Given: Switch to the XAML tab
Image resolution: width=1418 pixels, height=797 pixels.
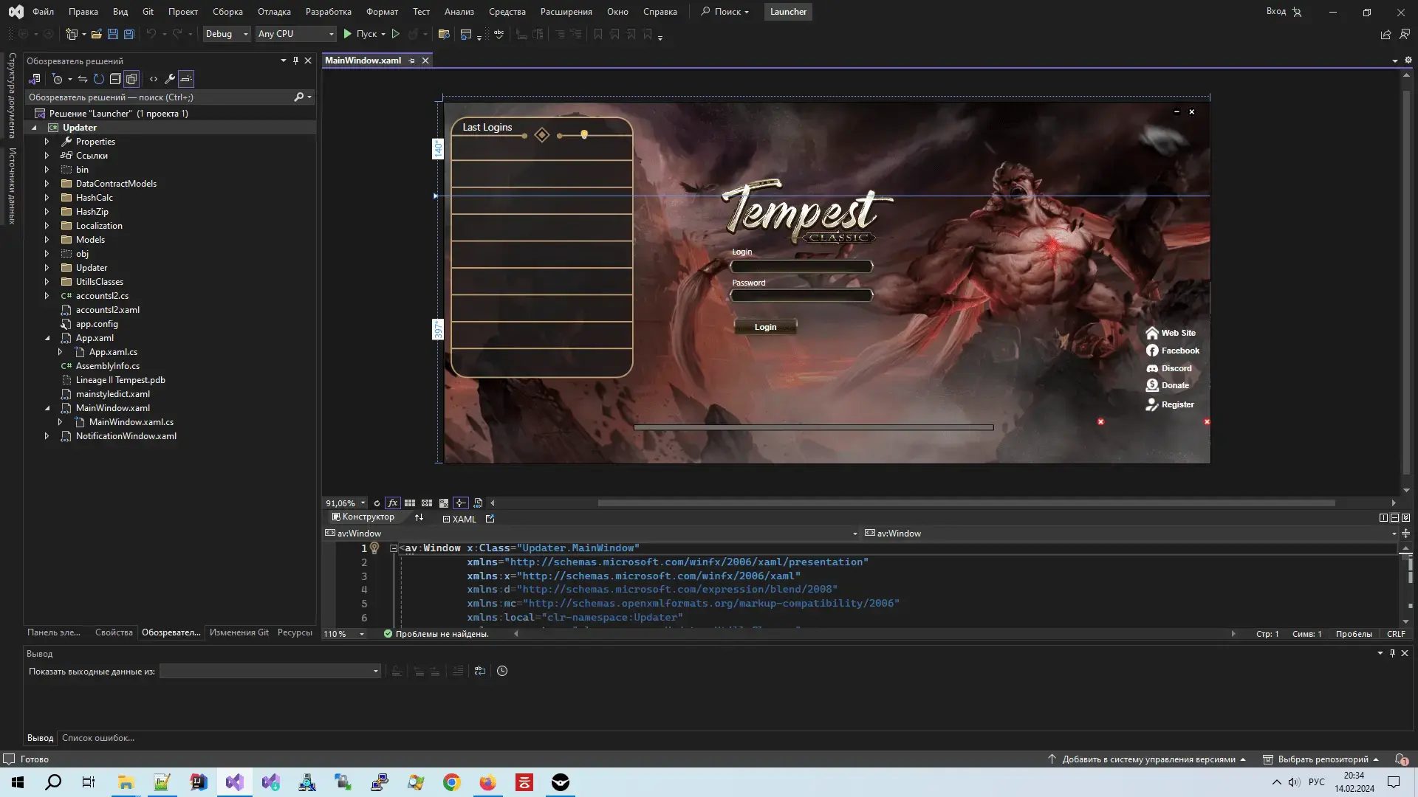Looking at the screenshot, I should [x=459, y=519].
